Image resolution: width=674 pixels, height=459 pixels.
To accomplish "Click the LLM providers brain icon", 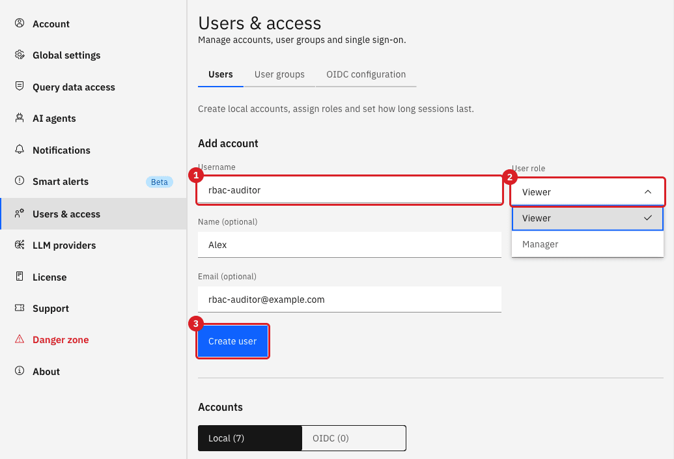I will click(x=20, y=245).
